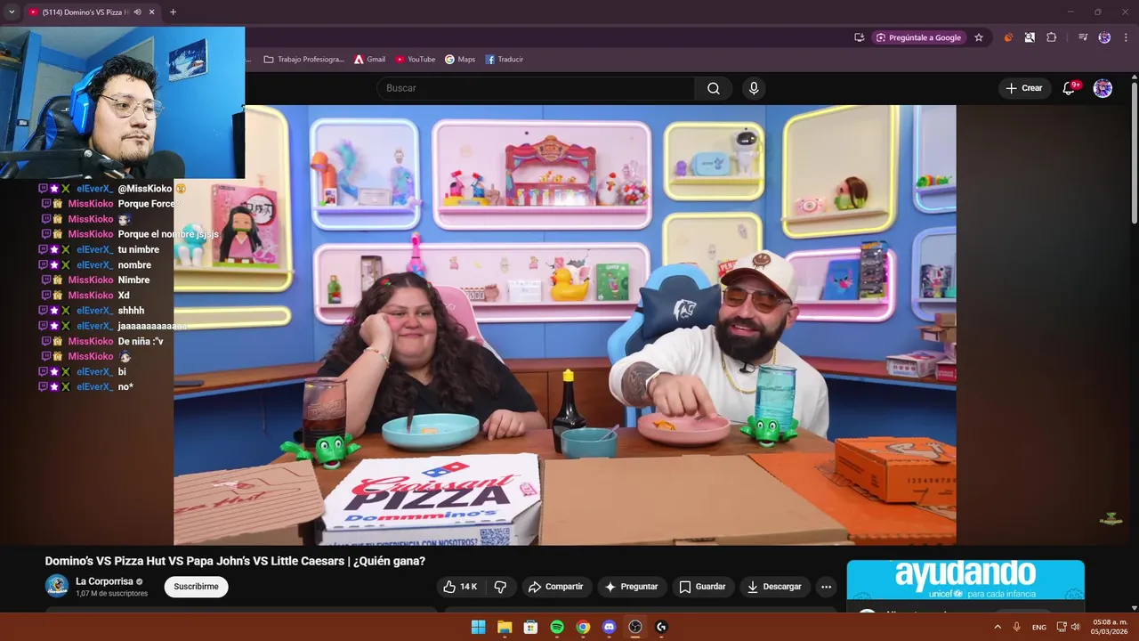Click the tray network icon

click(1062, 627)
